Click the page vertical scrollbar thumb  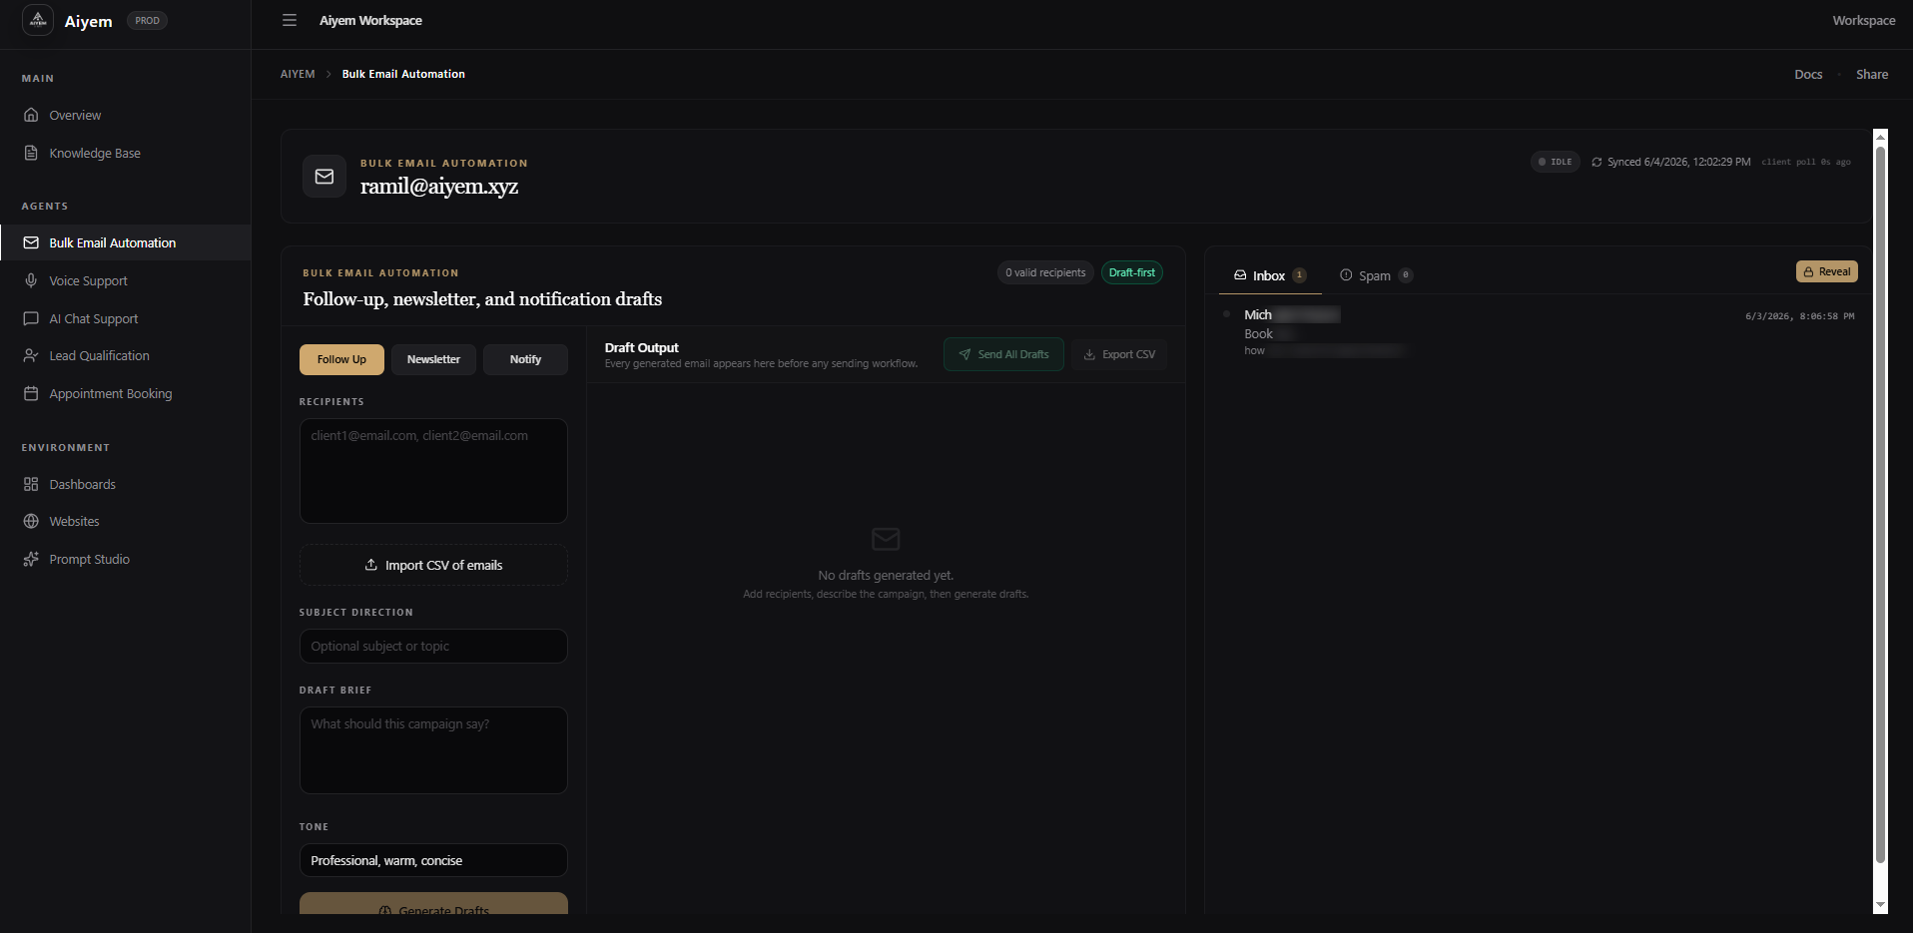pos(1880,504)
